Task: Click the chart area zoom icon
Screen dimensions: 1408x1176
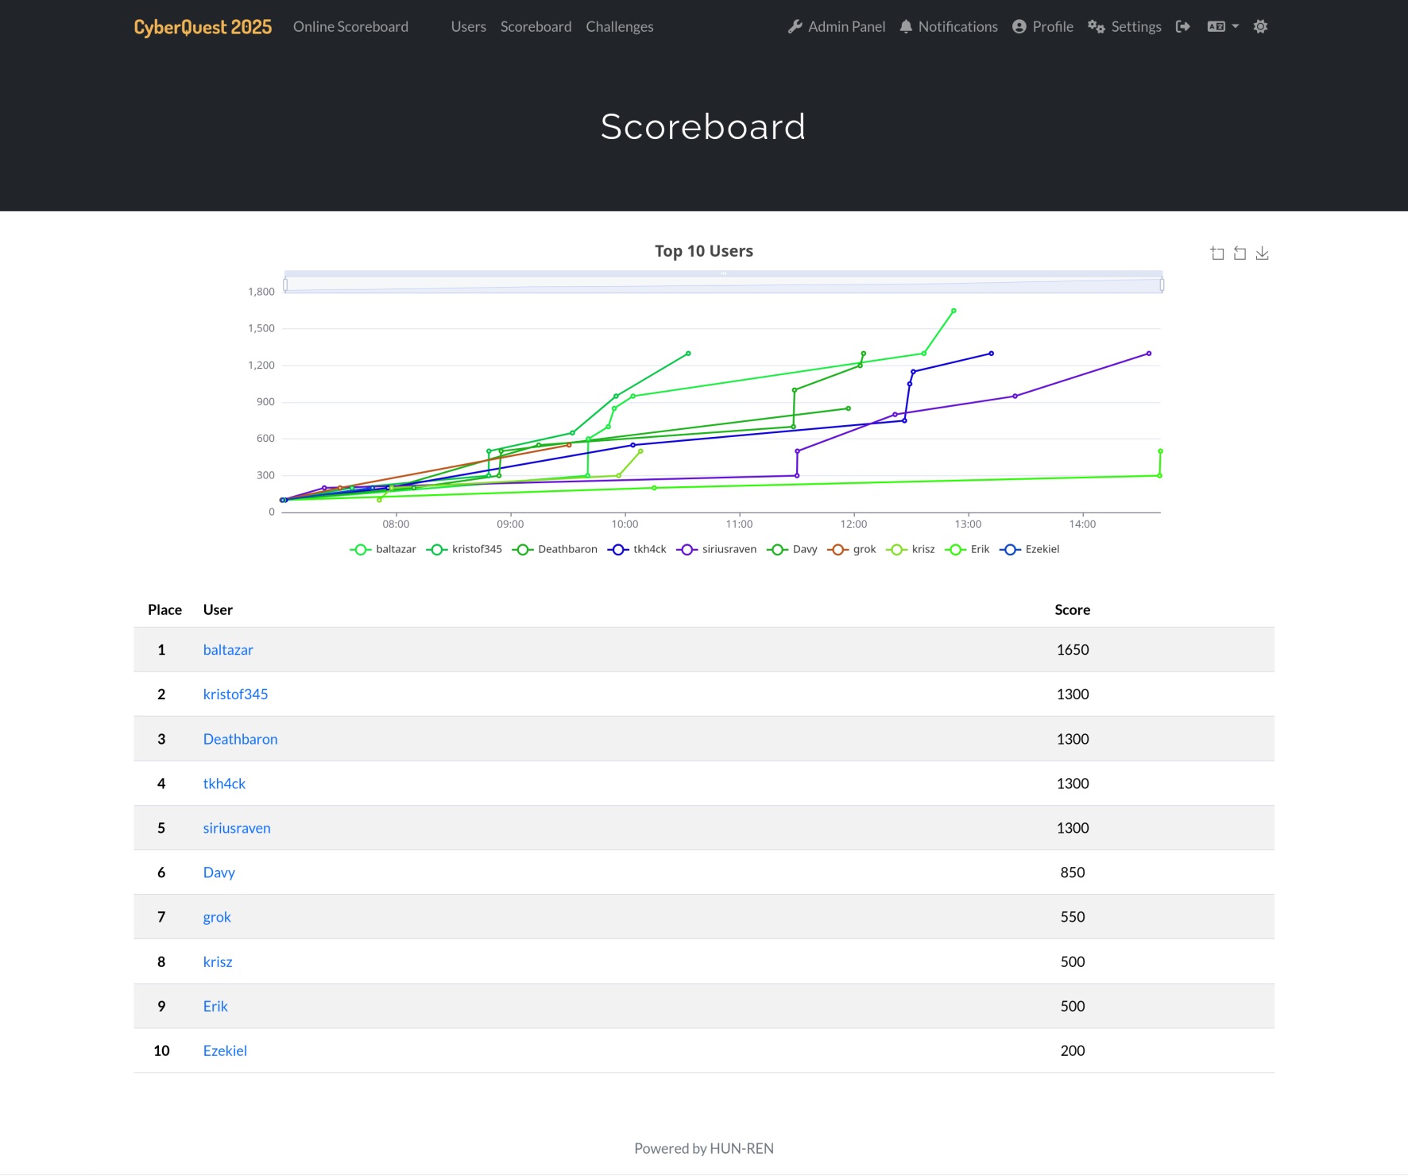Action: [1217, 253]
